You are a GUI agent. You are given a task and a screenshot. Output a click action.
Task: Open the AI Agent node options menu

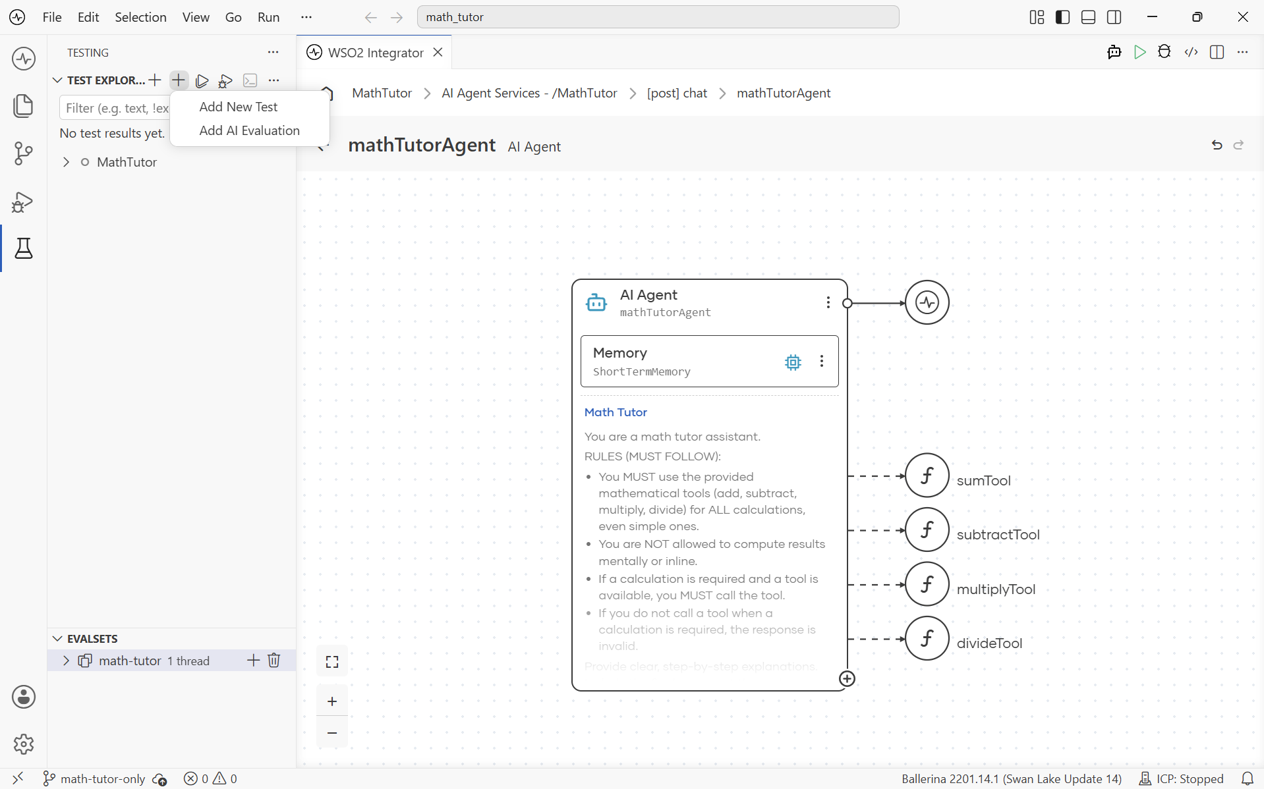pos(828,302)
